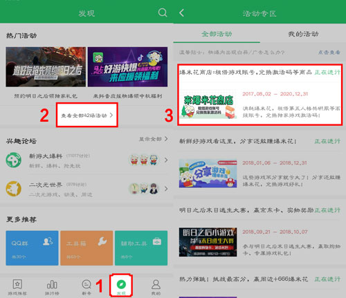Select the 爆米花商店 activity title
The width and height of the screenshot is (346, 298).
pyautogui.click(x=246, y=72)
